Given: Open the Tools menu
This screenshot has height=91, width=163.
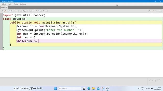Looking at the screenshot, I should pos(16,4).
